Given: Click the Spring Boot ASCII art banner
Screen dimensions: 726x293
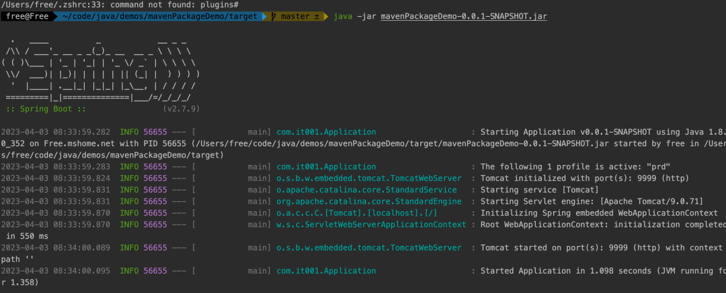Looking at the screenshot, I should click(x=101, y=72).
